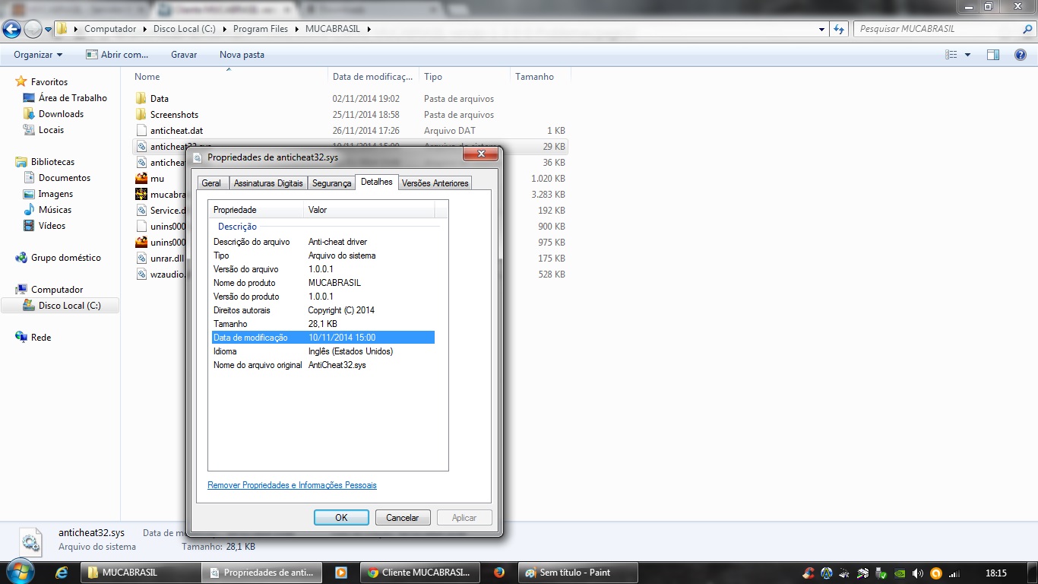Expand the address bar history dropdown
The image size is (1038, 584).
coord(822,29)
